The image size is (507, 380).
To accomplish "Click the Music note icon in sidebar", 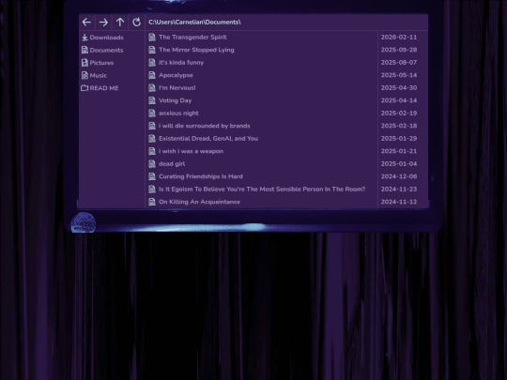I will coord(84,75).
